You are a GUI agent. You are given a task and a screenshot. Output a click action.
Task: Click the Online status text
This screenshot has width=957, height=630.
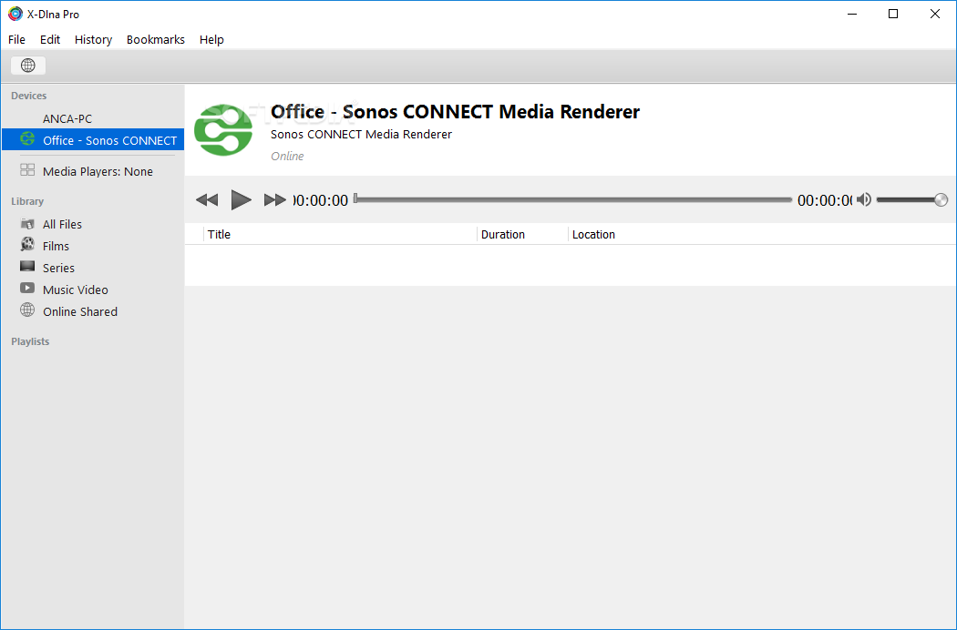click(287, 156)
